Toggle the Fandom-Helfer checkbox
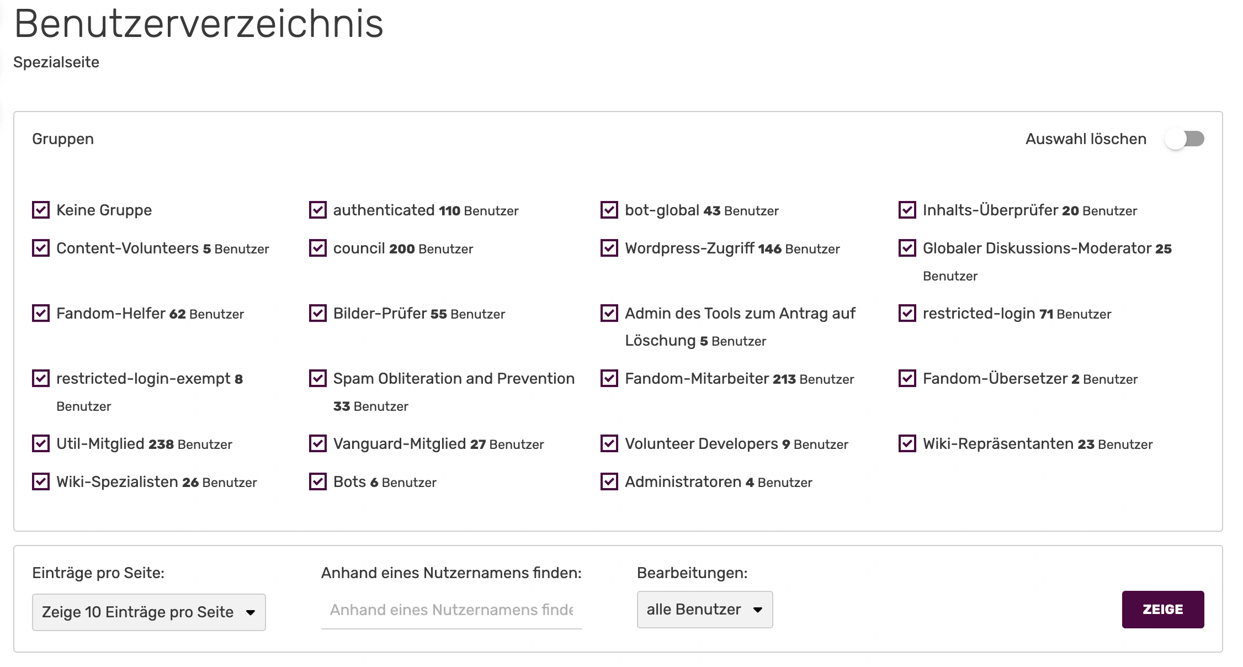1243x667 pixels. [41, 314]
